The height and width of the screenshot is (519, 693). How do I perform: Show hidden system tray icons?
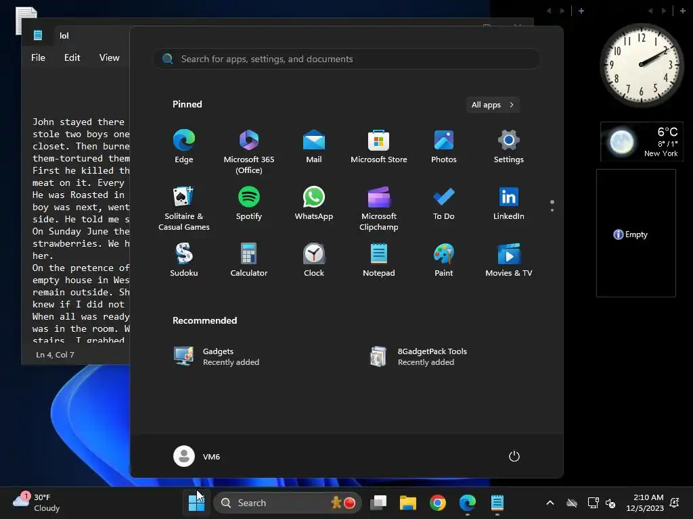(x=550, y=503)
